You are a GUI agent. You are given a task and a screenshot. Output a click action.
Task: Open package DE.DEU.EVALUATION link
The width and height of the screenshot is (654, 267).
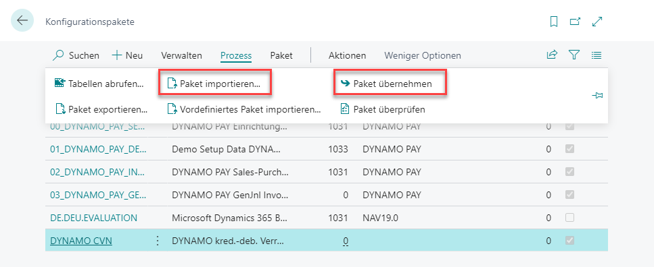point(93,218)
